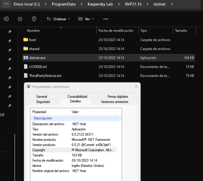Viewport: 203px width, 181px height.
Task: Sort by Nombre column header
Action: coord(33,31)
